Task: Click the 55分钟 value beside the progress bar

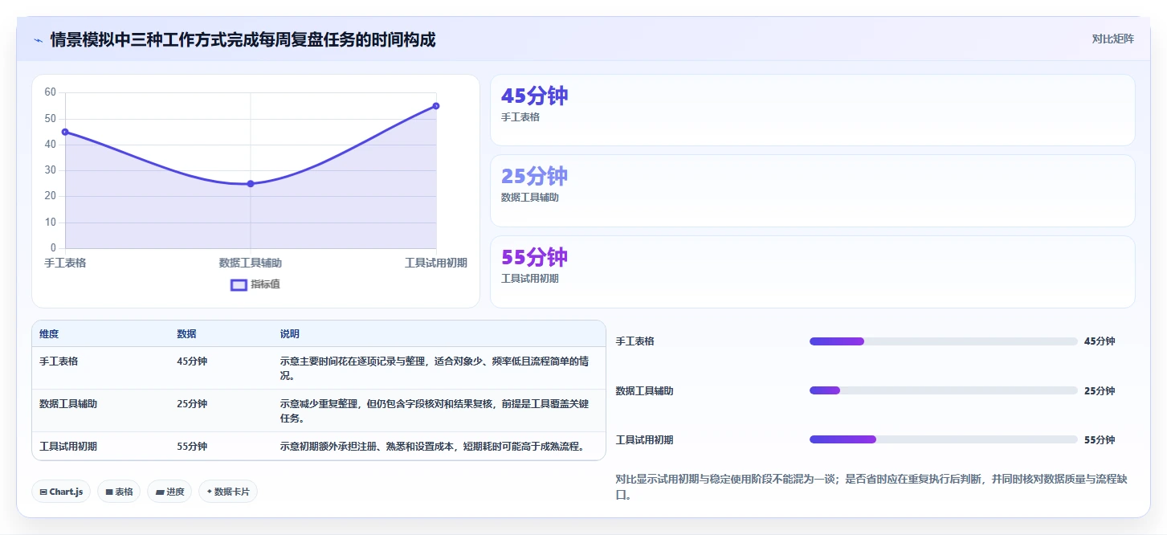Action: point(1100,440)
